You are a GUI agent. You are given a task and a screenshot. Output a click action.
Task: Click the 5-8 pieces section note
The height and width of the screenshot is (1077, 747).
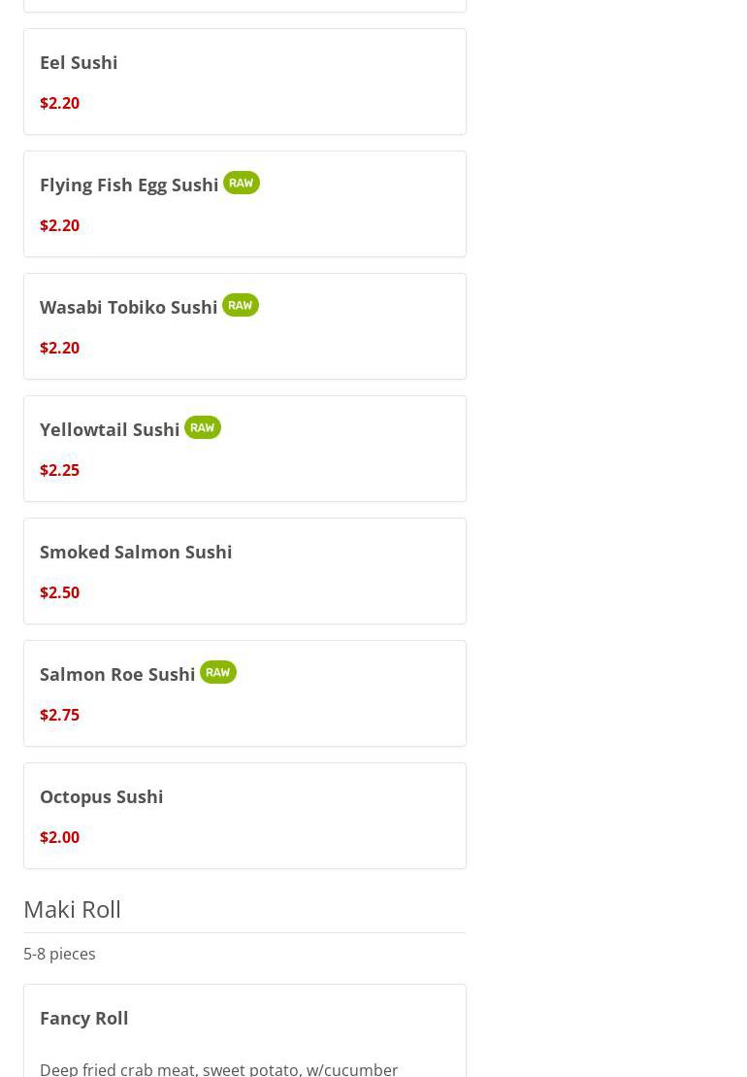(x=59, y=954)
